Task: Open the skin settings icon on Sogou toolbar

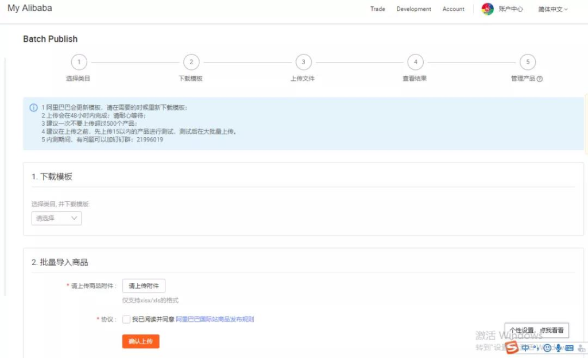Action: coord(581,348)
